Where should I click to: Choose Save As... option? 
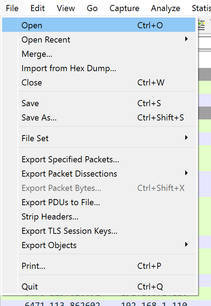pos(99,118)
